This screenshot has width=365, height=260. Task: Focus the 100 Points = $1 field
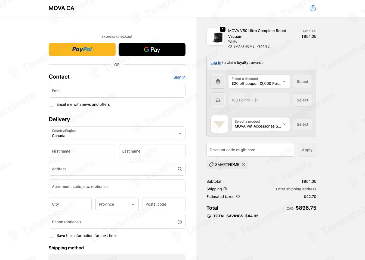[x=259, y=100]
